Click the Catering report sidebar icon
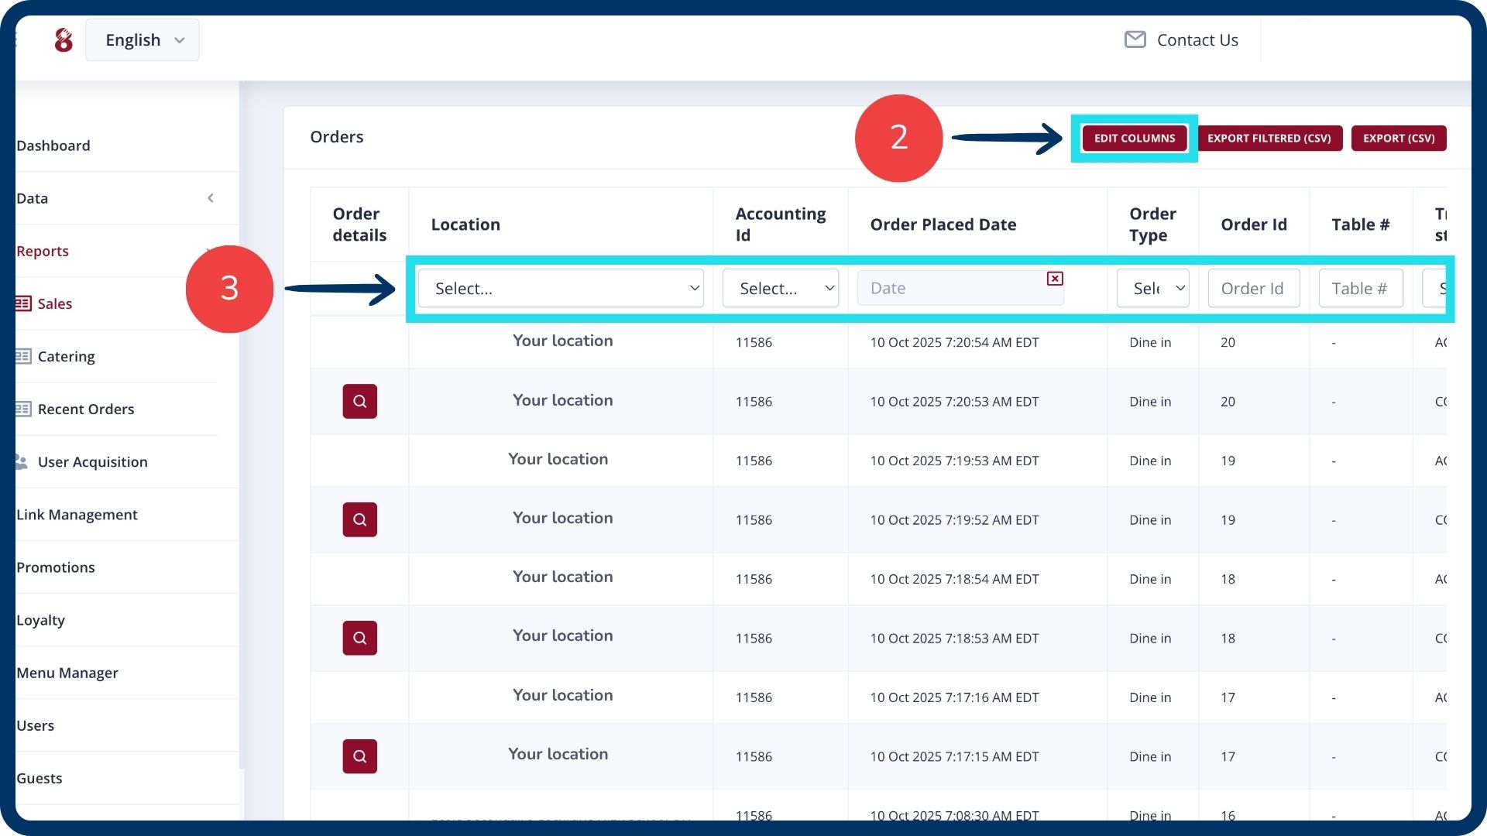 [x=23, y=356]
